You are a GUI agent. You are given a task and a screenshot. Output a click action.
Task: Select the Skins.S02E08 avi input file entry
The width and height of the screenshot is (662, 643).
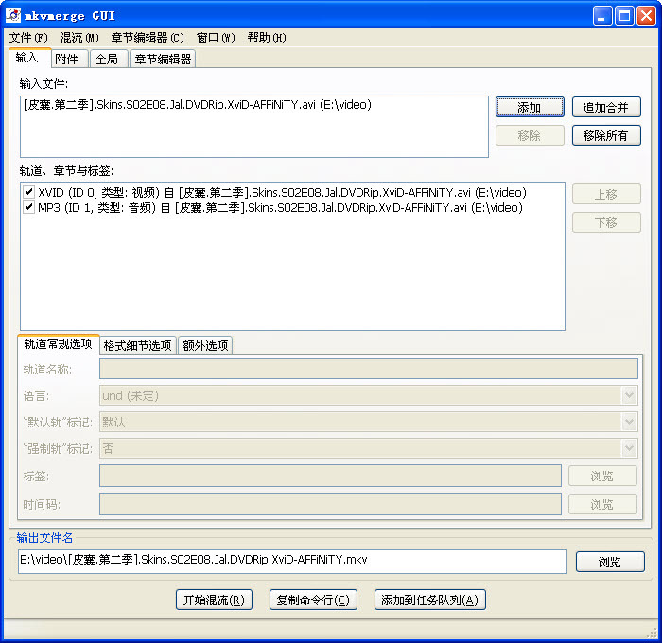coord(197,105)
